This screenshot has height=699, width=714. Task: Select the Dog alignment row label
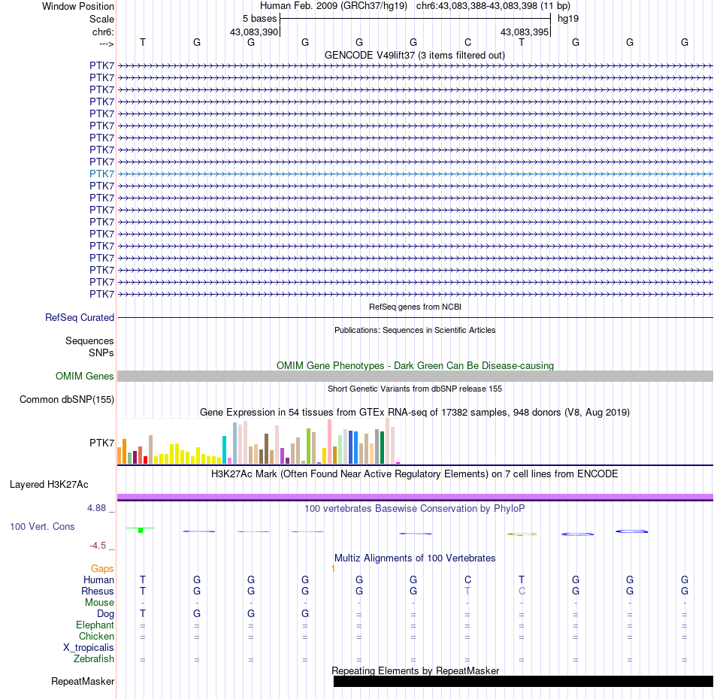105,614
